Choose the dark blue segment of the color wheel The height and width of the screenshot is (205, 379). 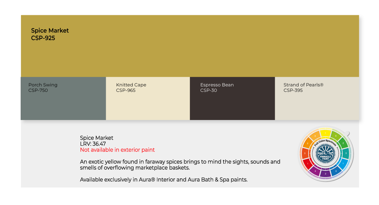[336, 171]
